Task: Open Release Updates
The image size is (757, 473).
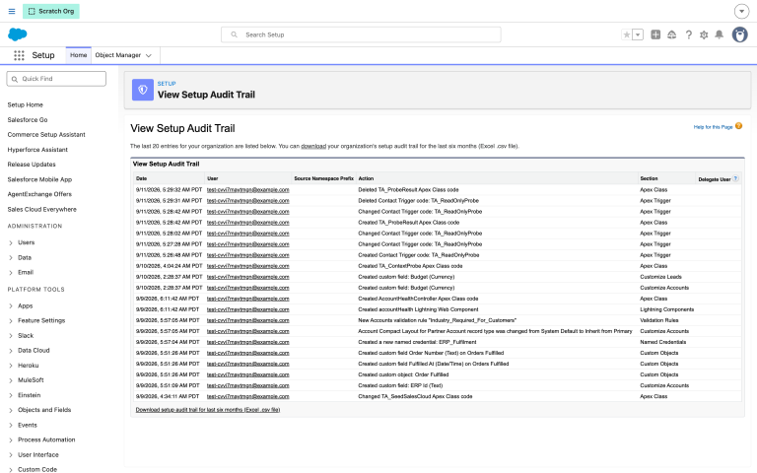Action: click(32, 165)
